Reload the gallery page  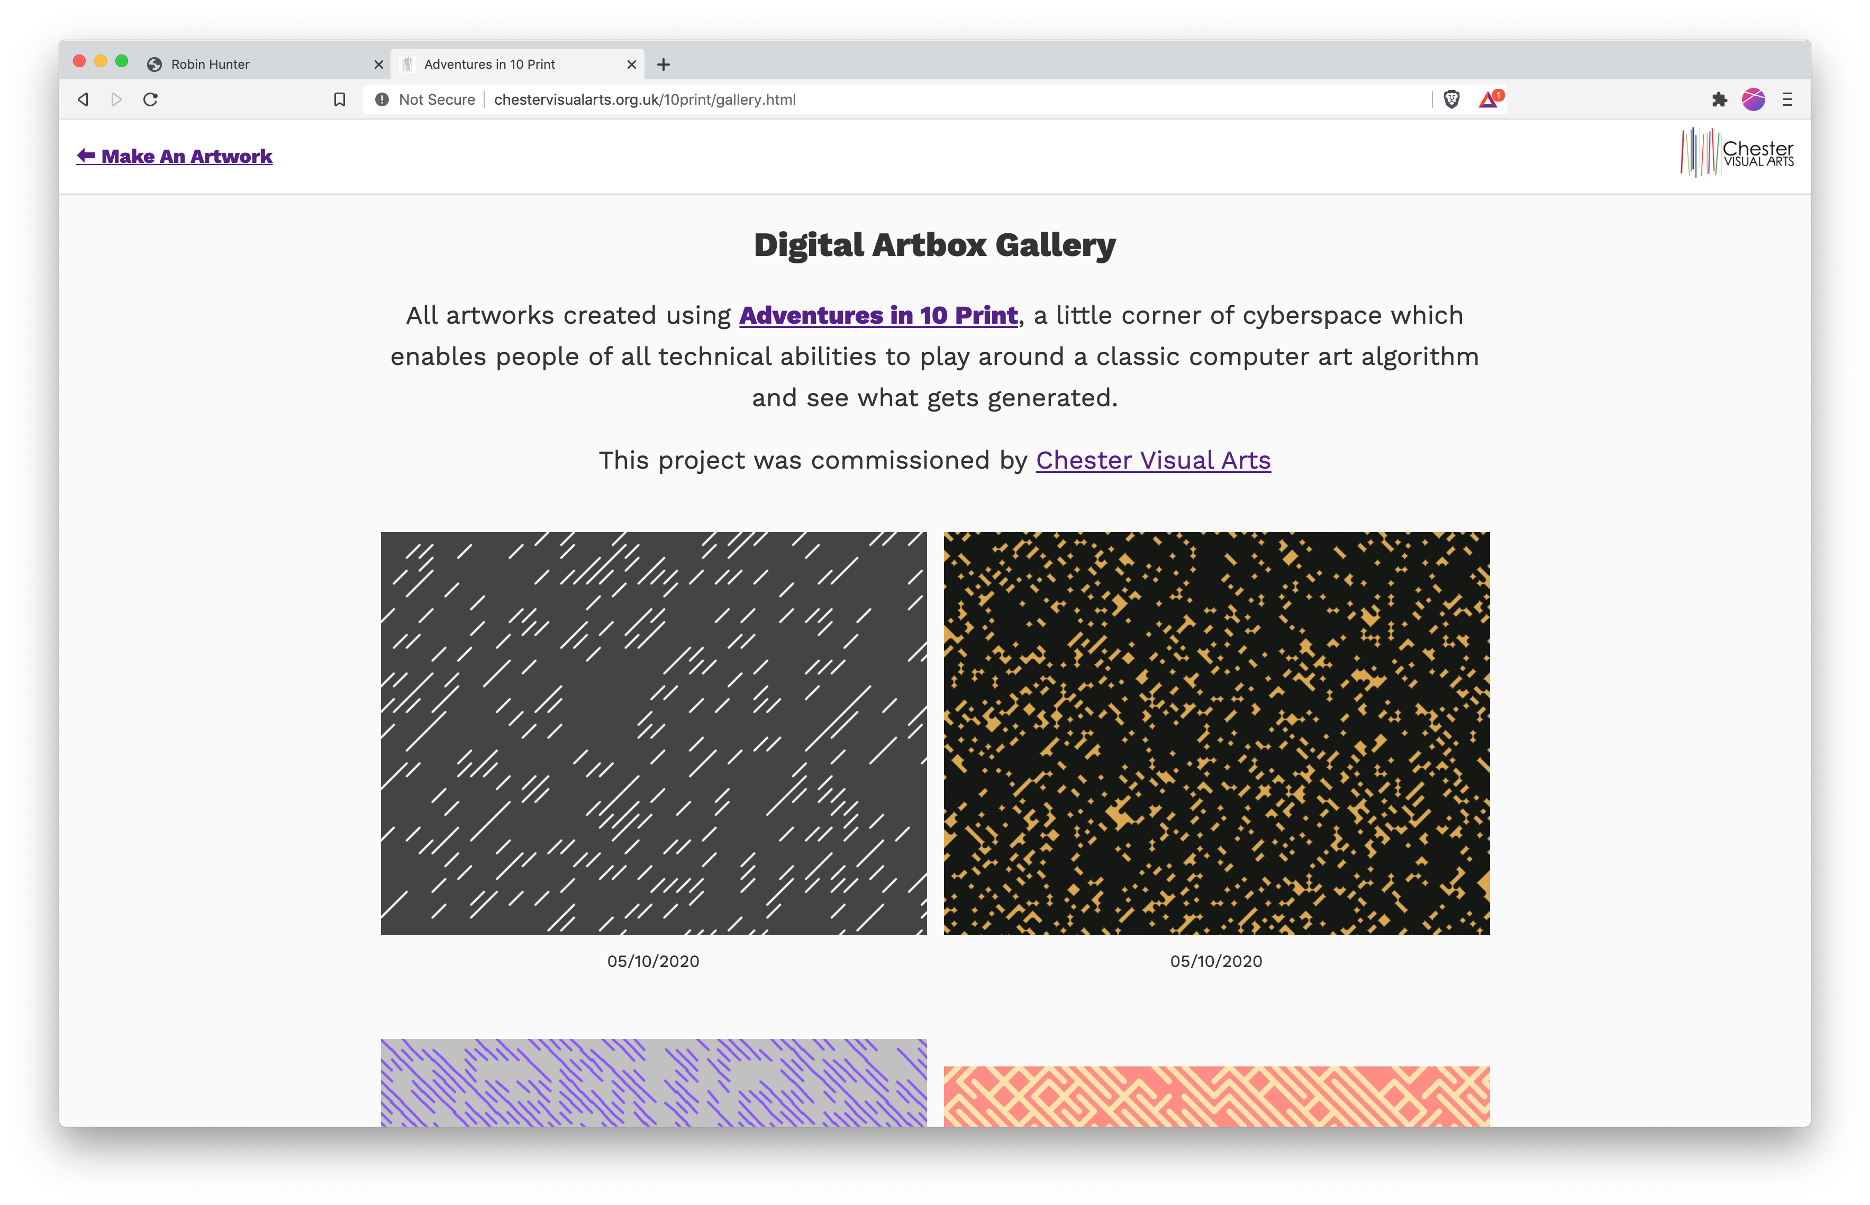point(150,99)
